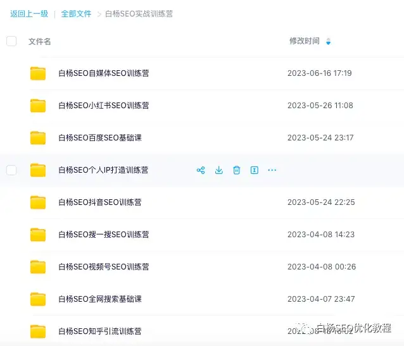Open folder icon for 白杨SEO知乎引流训练营

[38, 331]
